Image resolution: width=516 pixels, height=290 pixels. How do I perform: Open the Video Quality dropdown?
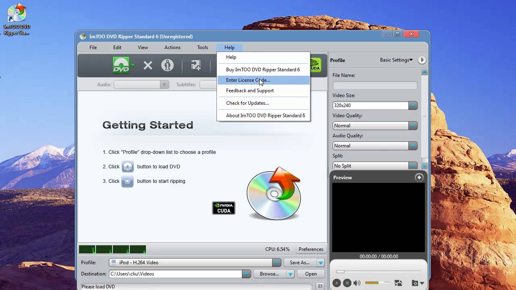tap(375, 126)
